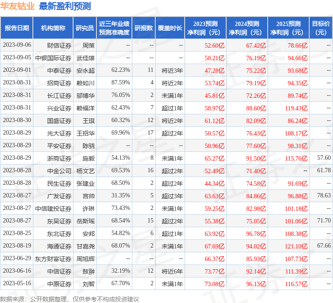Image resolution: width=333 pixels, height=303 pixels.
Task: Select the 研报数 column header
Action: (144, 28)
